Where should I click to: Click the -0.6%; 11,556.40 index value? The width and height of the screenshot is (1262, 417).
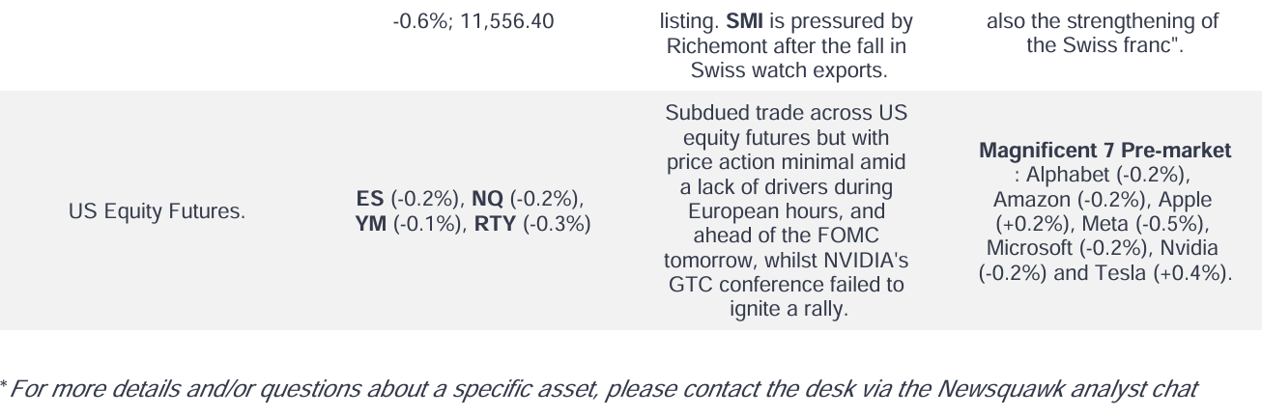point(473,21)
